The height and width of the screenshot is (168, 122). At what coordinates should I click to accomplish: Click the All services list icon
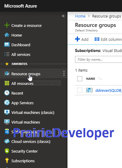[7, 54]
